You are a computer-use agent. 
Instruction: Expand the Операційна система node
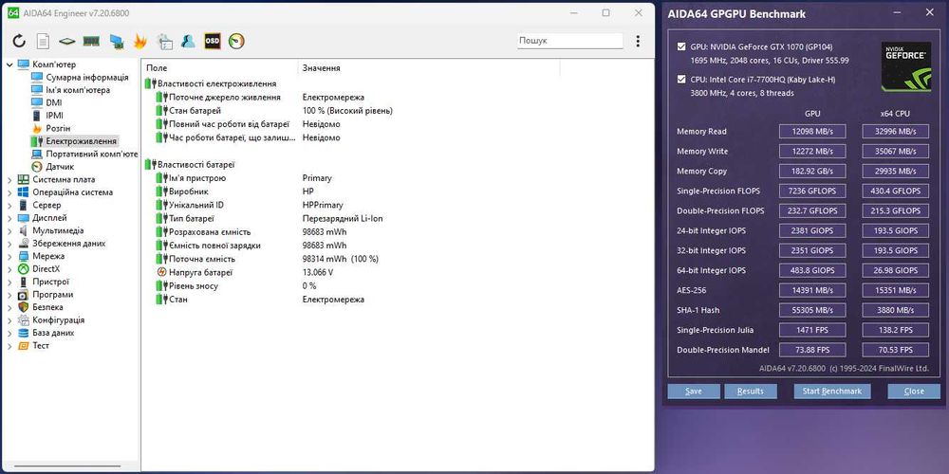click(x=9, y=192)
